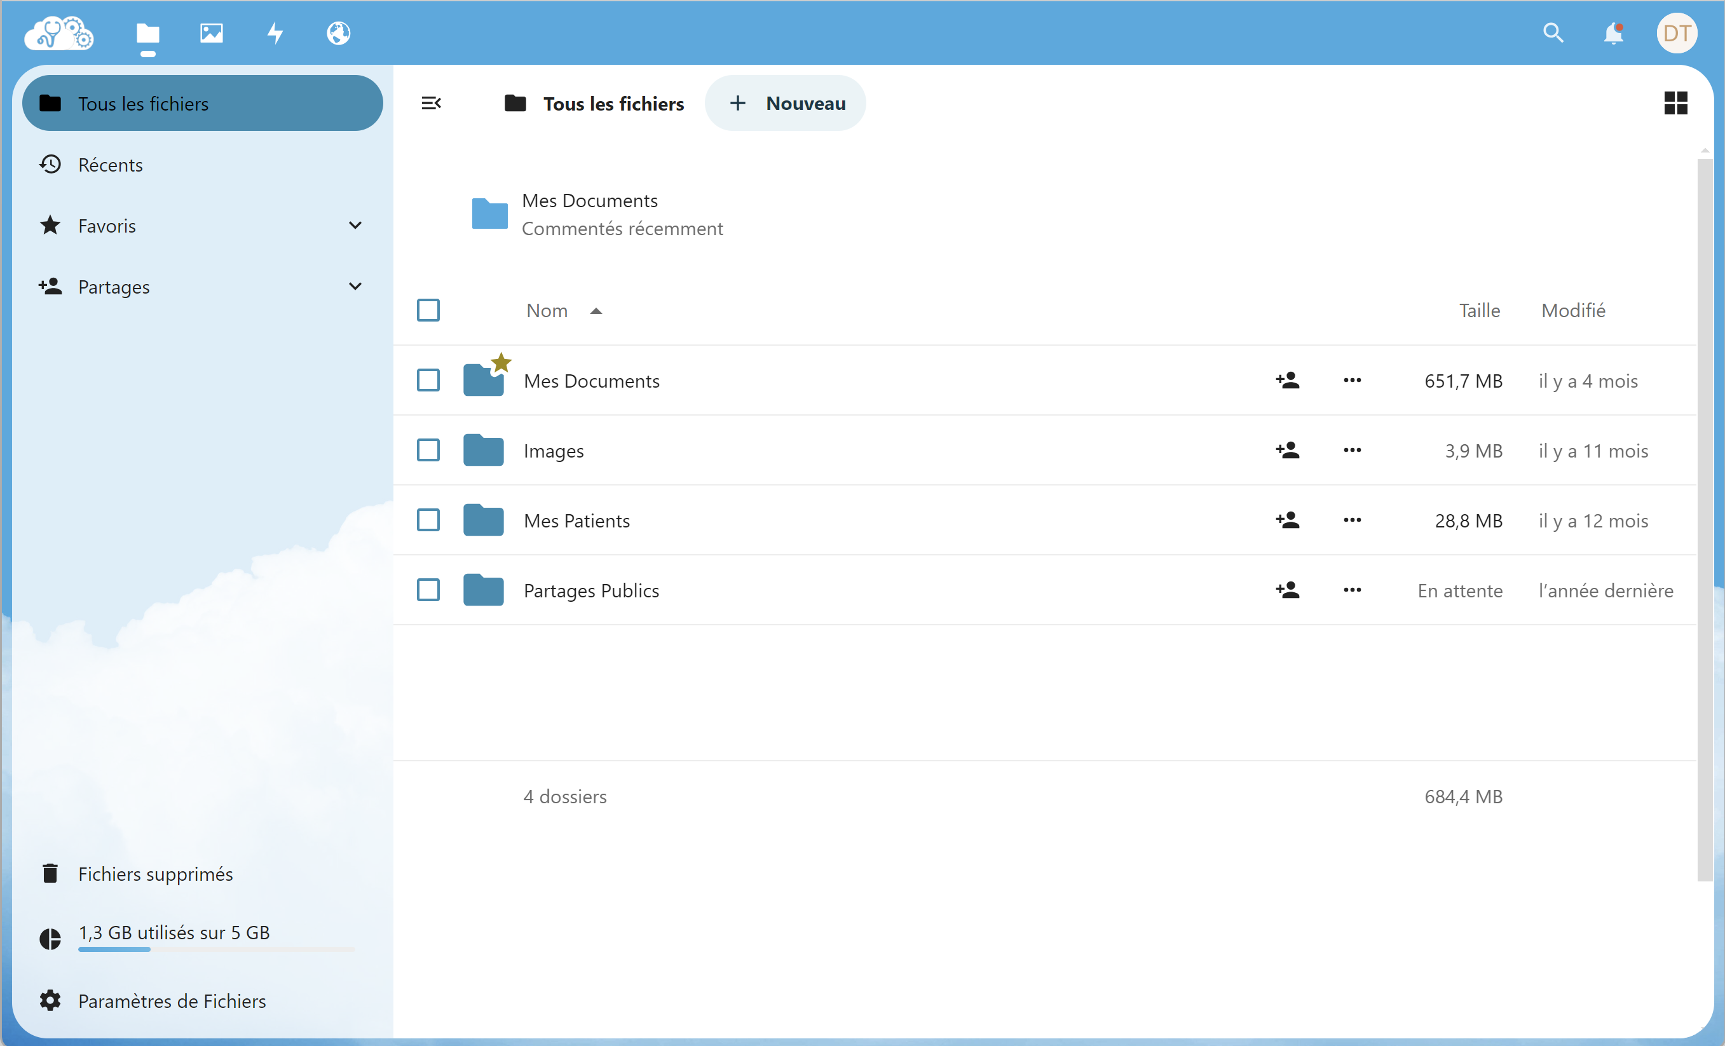Click the 28,8 MB size value
Screen dimensions: 1725x1046
(1468, 521)
